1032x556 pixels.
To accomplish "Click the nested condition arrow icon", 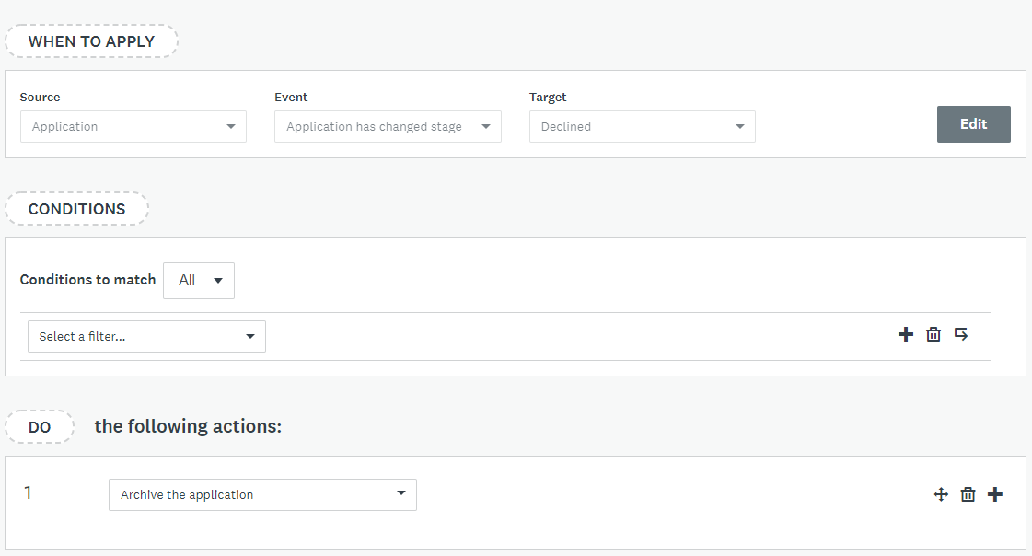I will click(x=961, y=334).
